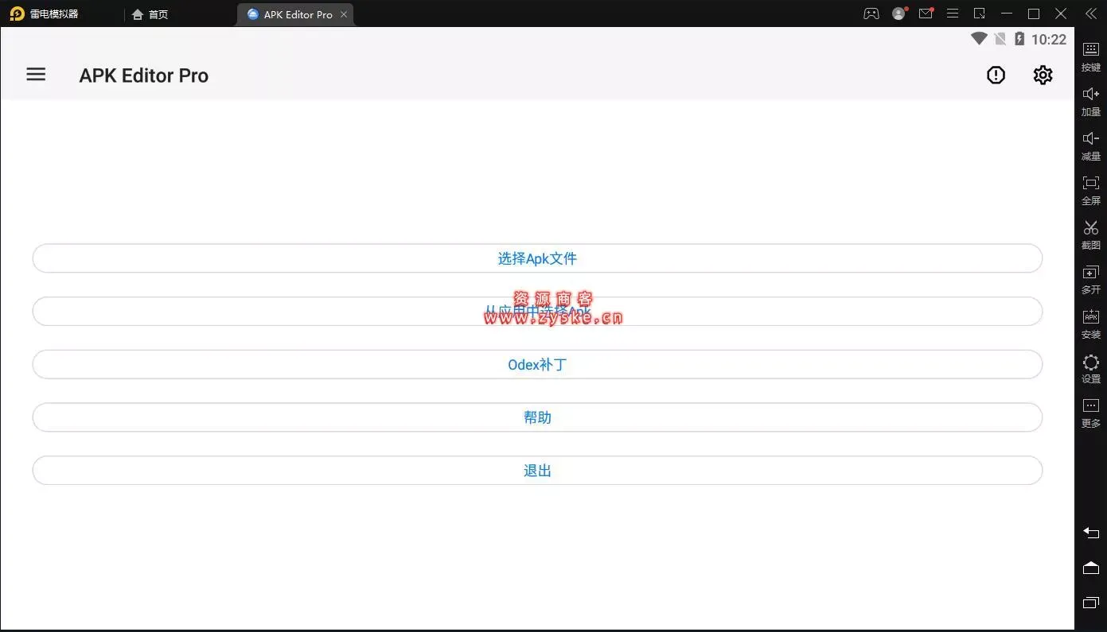Click the Wi-Fi status icon
The image size is (1107, 632).
coord(979,38)
